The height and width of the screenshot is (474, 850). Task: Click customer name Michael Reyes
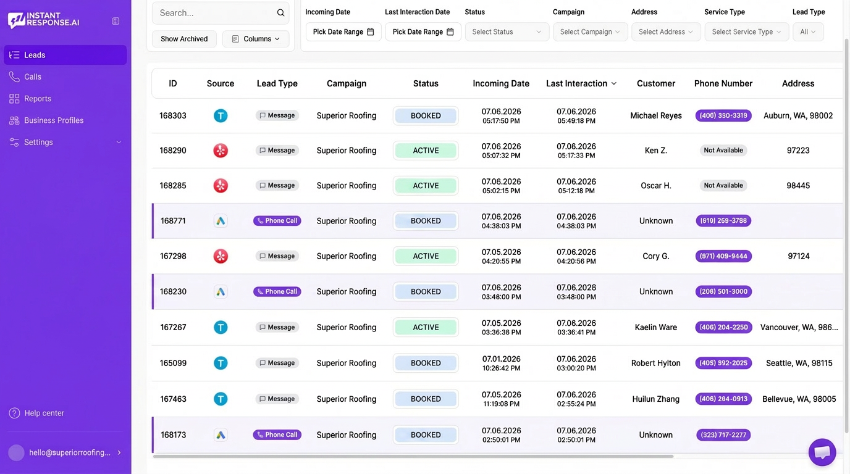(x=656, y=115)
